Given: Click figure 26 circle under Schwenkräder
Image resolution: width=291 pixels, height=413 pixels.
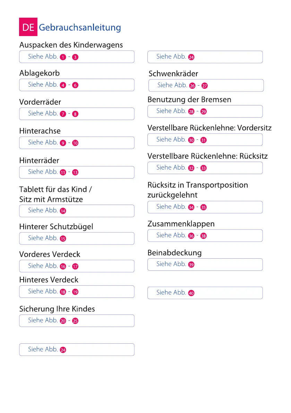Looking at the screenshot, I should [192, 86].
